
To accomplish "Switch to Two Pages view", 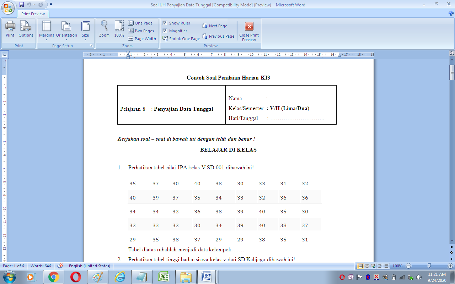I will (141, 31).
